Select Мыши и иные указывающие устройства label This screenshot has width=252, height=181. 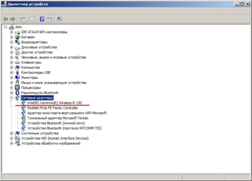(54, 83)
